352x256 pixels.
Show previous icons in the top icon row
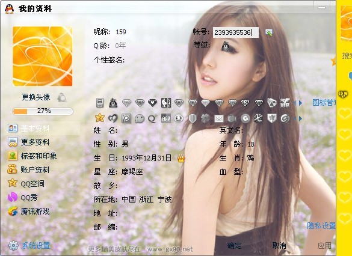tap(295, 103)
